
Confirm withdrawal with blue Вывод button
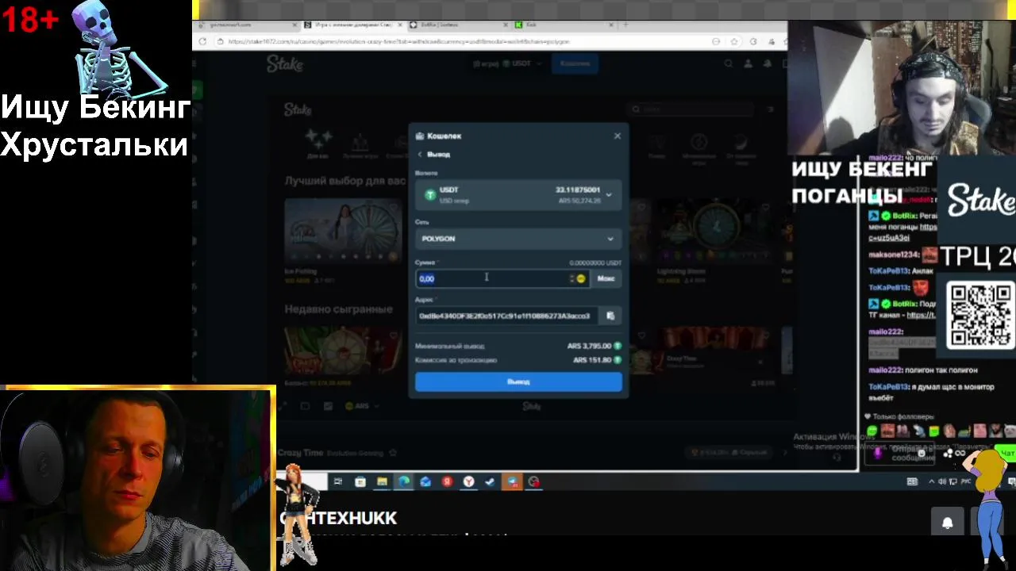(x=518, y=381)
